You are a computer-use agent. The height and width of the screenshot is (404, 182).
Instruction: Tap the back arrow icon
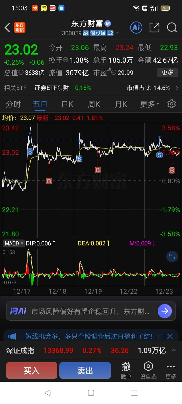(7, 28)
